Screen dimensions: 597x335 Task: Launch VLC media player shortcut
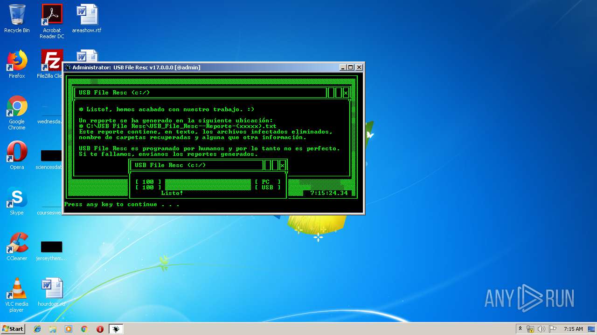pos(17,295)
